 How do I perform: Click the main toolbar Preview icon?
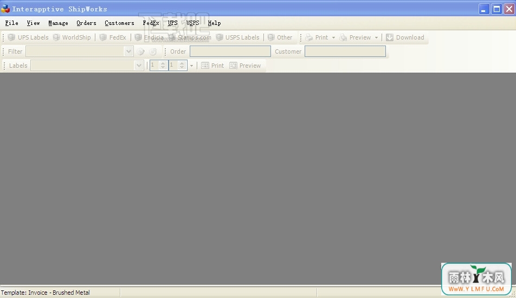(x=343, y=37)
